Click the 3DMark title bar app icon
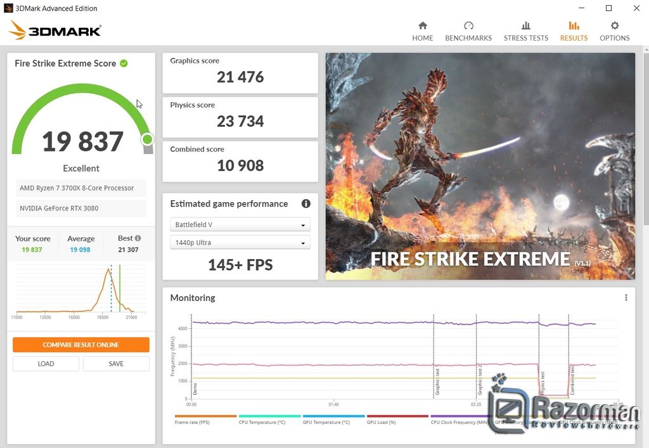Viewport: 649px width, 448px height. [8, 8]
